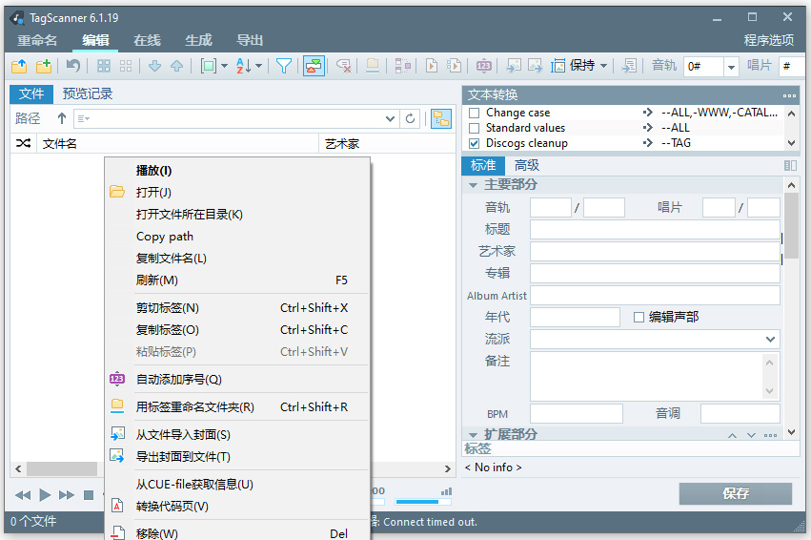Image resolution: width=811 pixels, height=540 pixels.
Task: Click the green square view mode icon
Action: pyautogui.click(x=209, y=66)
